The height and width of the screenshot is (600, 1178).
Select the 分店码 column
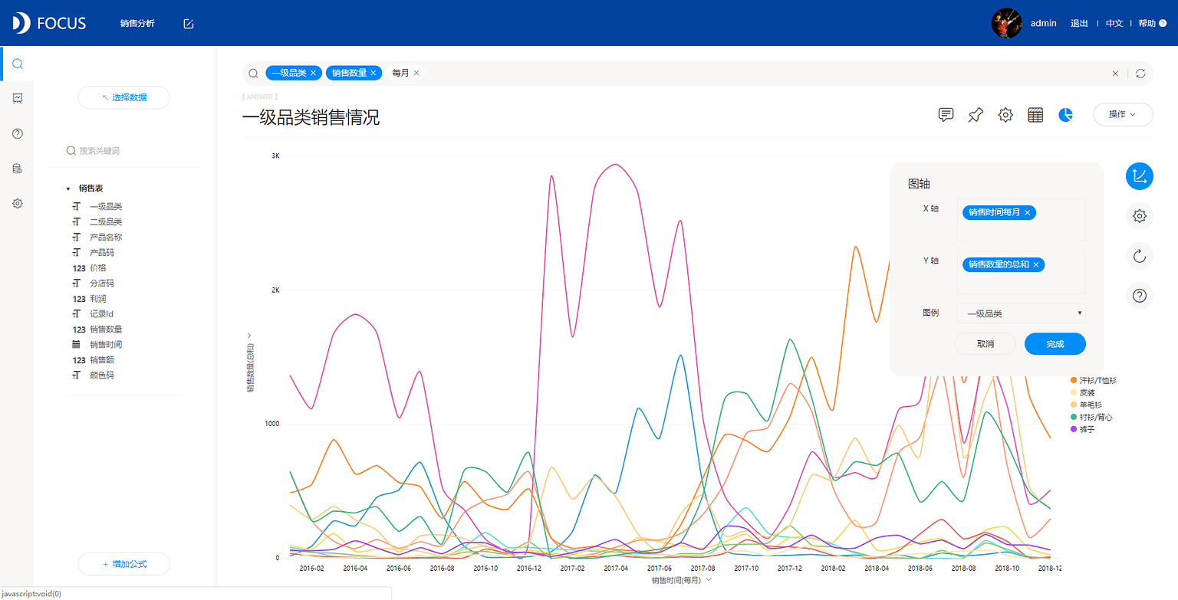click(x=101, y=283)
